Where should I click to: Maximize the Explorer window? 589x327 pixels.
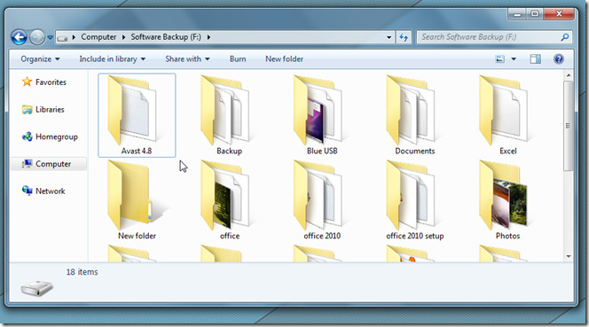[x=535, y=14]
